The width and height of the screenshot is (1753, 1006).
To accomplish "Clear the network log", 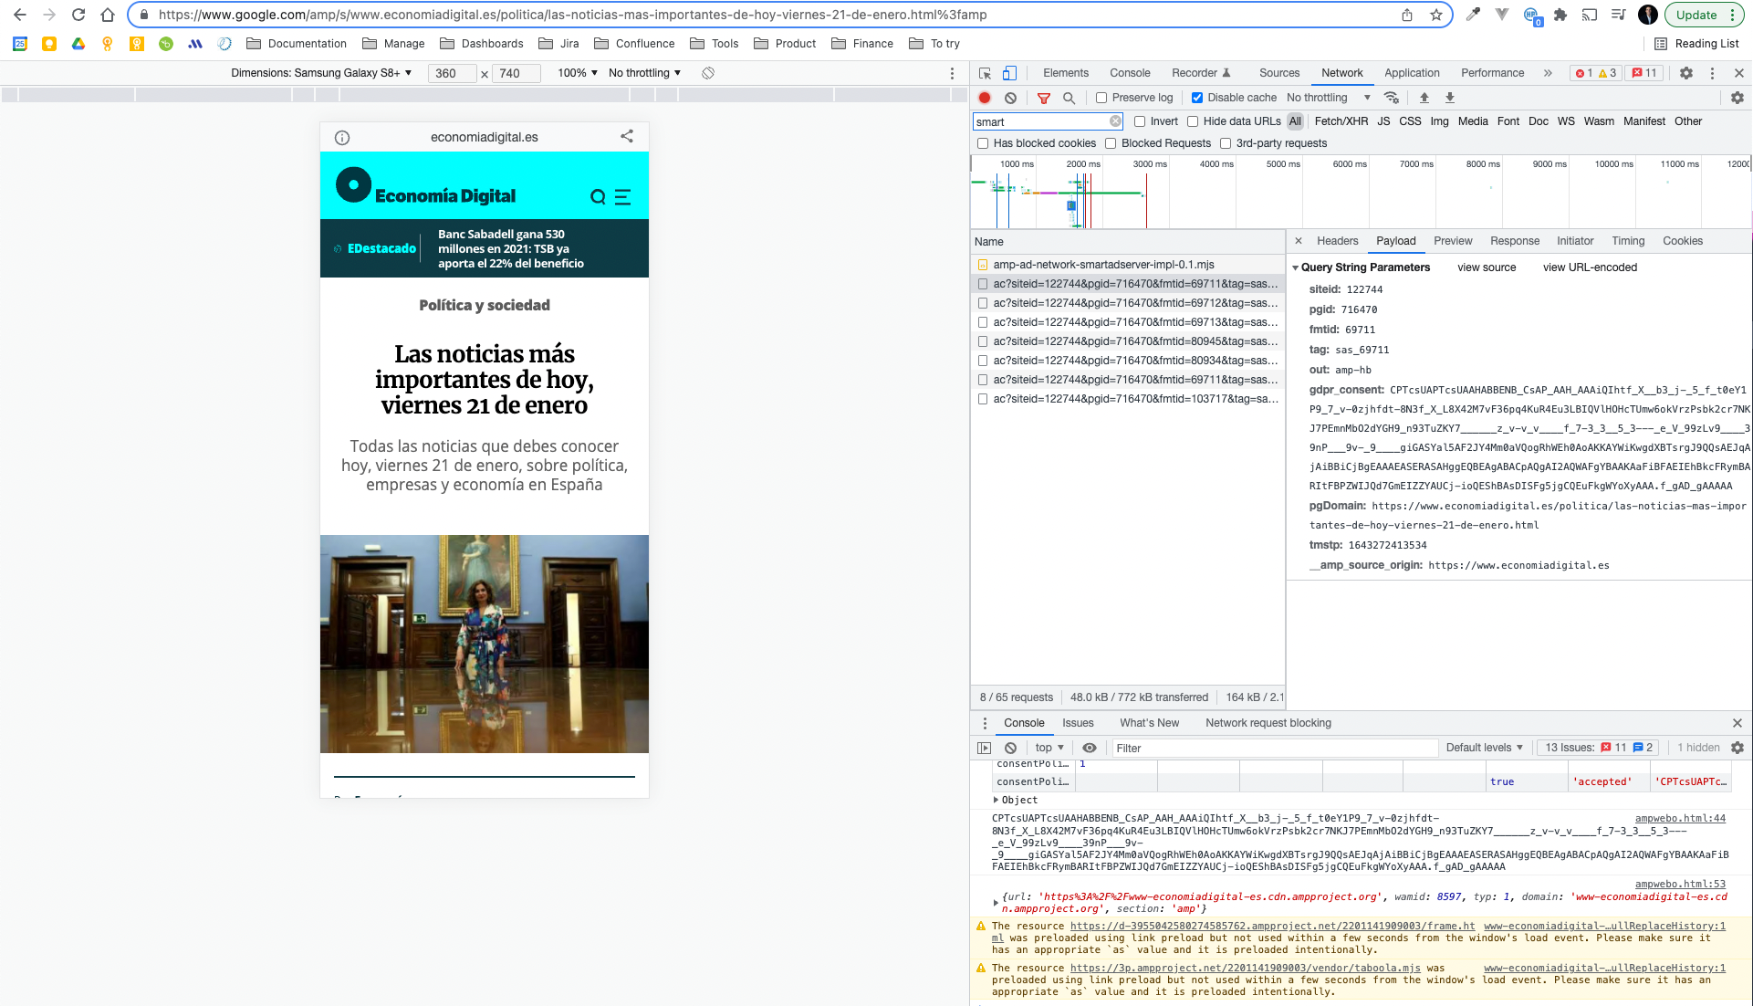I will click(x=1010, y=98).
